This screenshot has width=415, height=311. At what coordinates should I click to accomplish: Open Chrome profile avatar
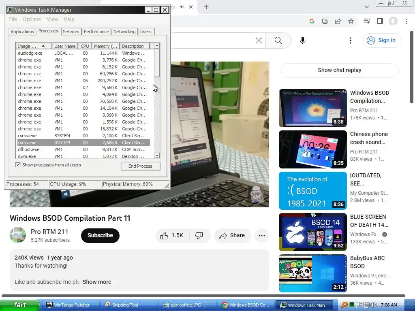pos(393,21)
